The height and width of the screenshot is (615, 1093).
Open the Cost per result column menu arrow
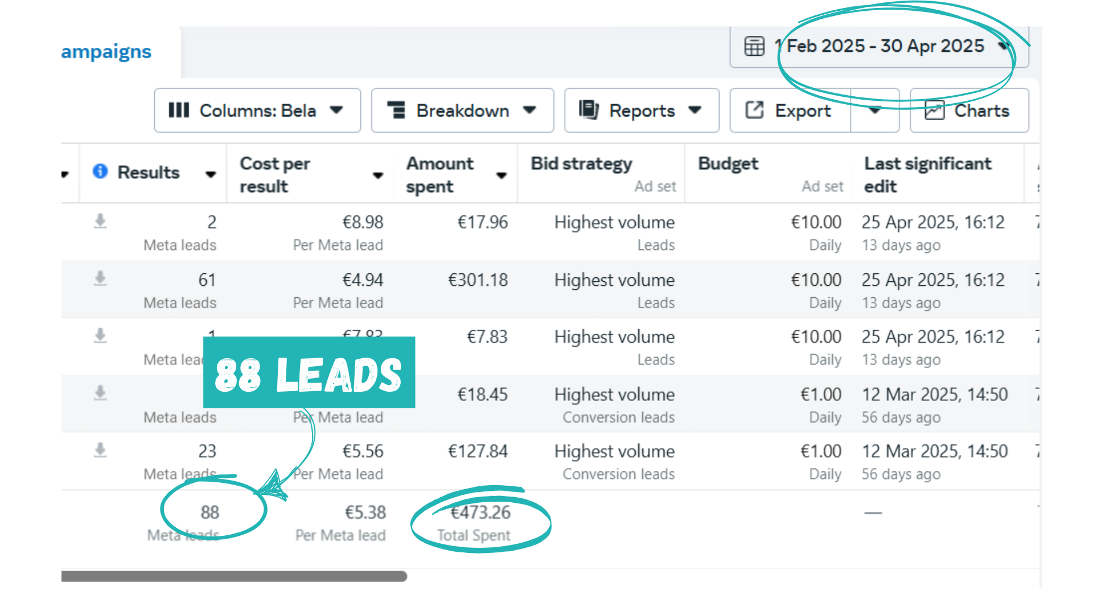coord(377,175)
